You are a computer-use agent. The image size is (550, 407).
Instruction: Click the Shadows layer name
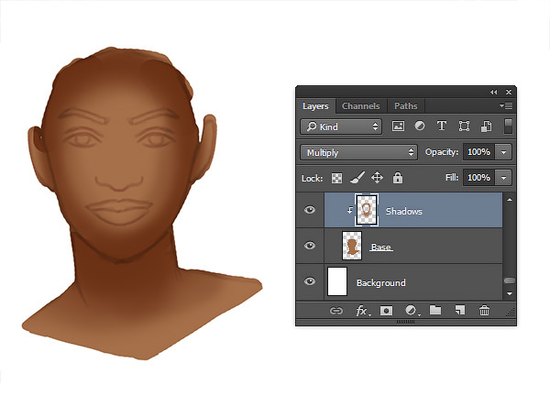[404, 211]
